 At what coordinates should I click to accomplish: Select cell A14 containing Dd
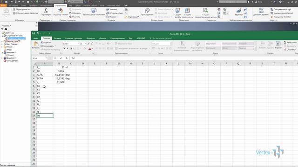[x=45, y=116]
